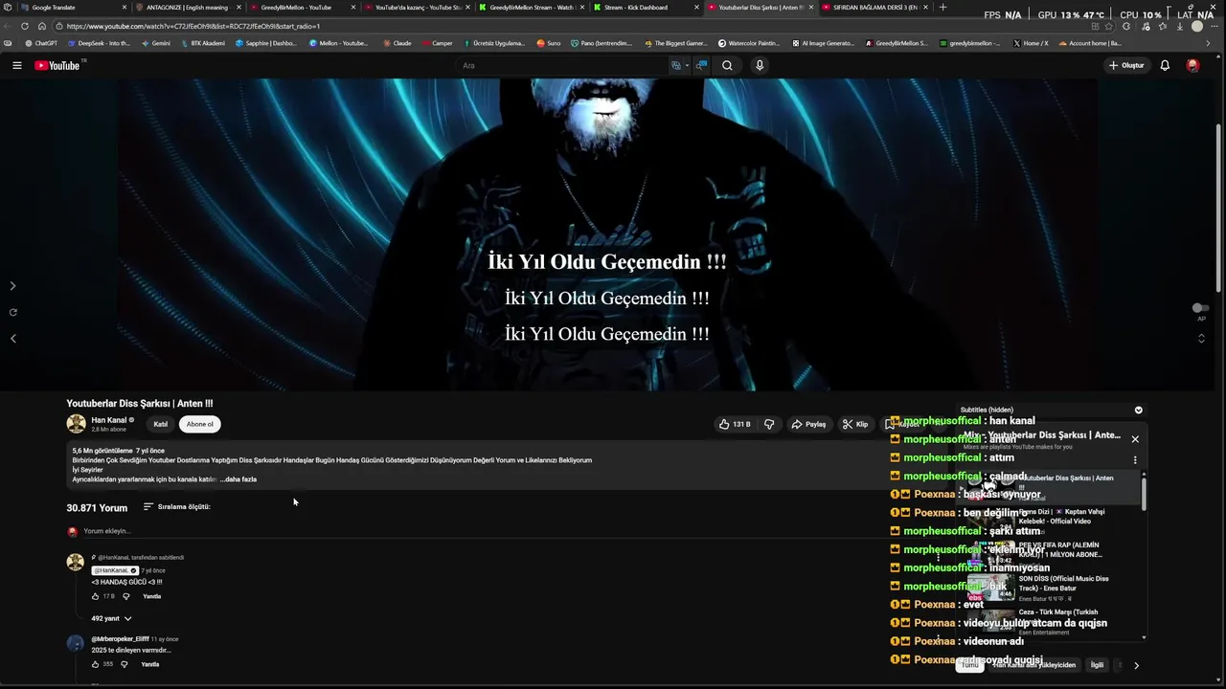Expand description with ...daha fazla
The image size is (1226, 689).
pos(238,479)
